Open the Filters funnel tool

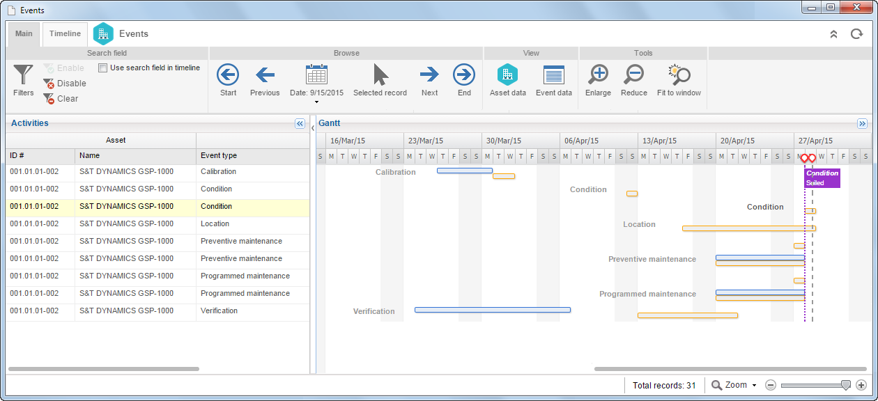coord(23,80)
